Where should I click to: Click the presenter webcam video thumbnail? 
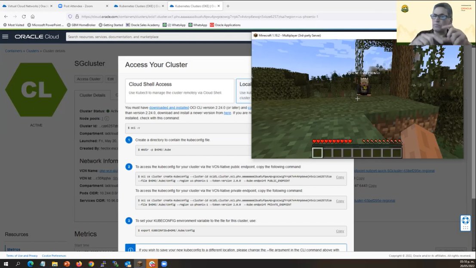pos(436,23)
